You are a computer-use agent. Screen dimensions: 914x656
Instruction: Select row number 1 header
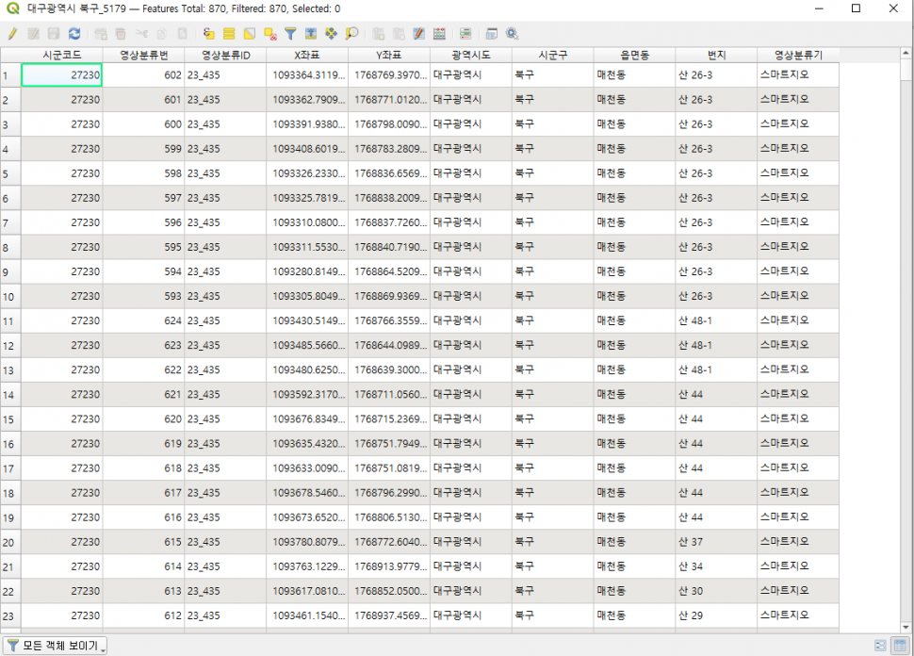coord(10,75)
